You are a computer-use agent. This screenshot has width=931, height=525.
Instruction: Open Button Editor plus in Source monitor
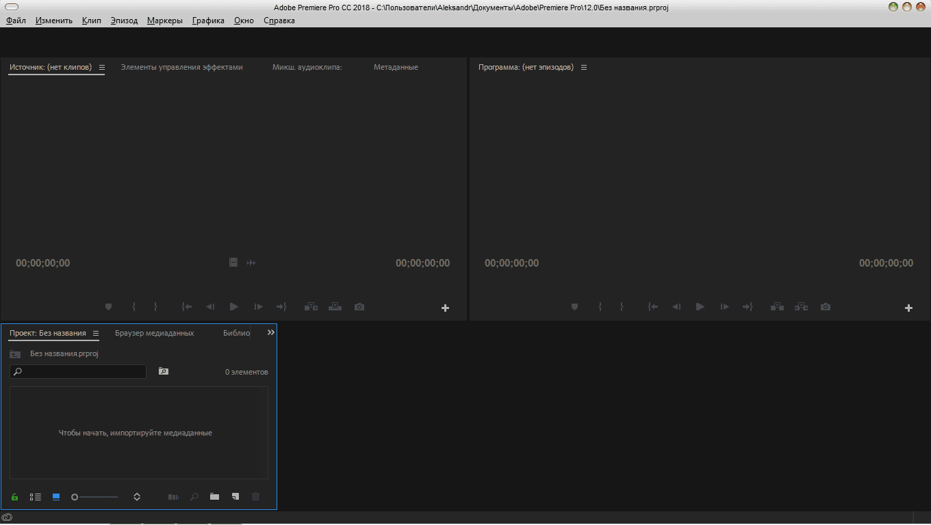pyautogui.click(x=445, y=308)
